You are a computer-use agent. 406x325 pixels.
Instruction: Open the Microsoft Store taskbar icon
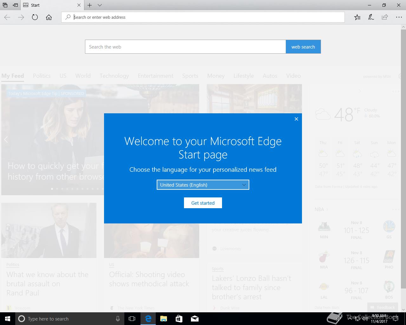pyautogui.click(x=179, y=319)
